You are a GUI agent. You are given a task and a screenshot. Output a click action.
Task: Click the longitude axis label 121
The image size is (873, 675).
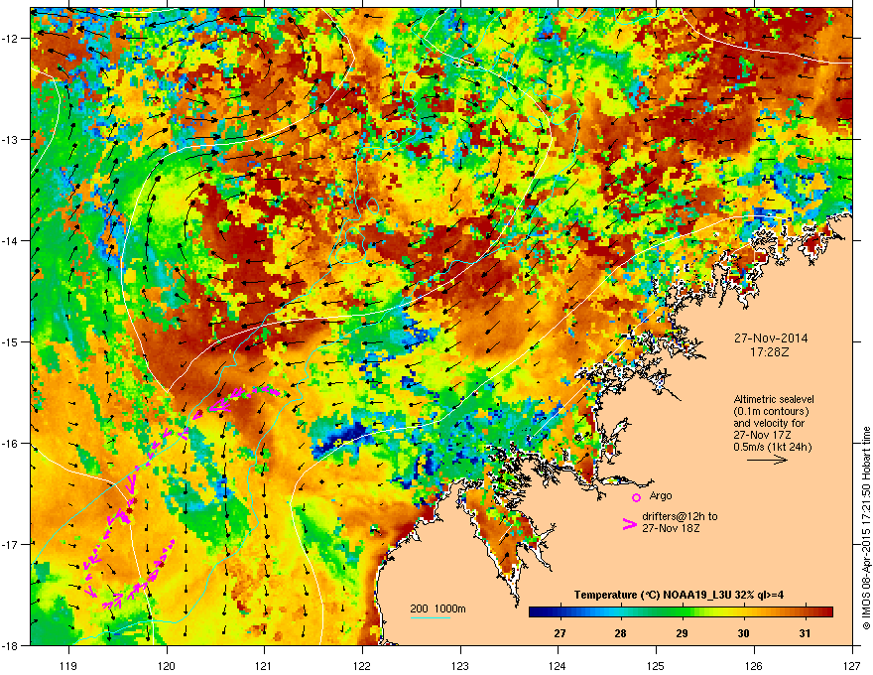265,665
